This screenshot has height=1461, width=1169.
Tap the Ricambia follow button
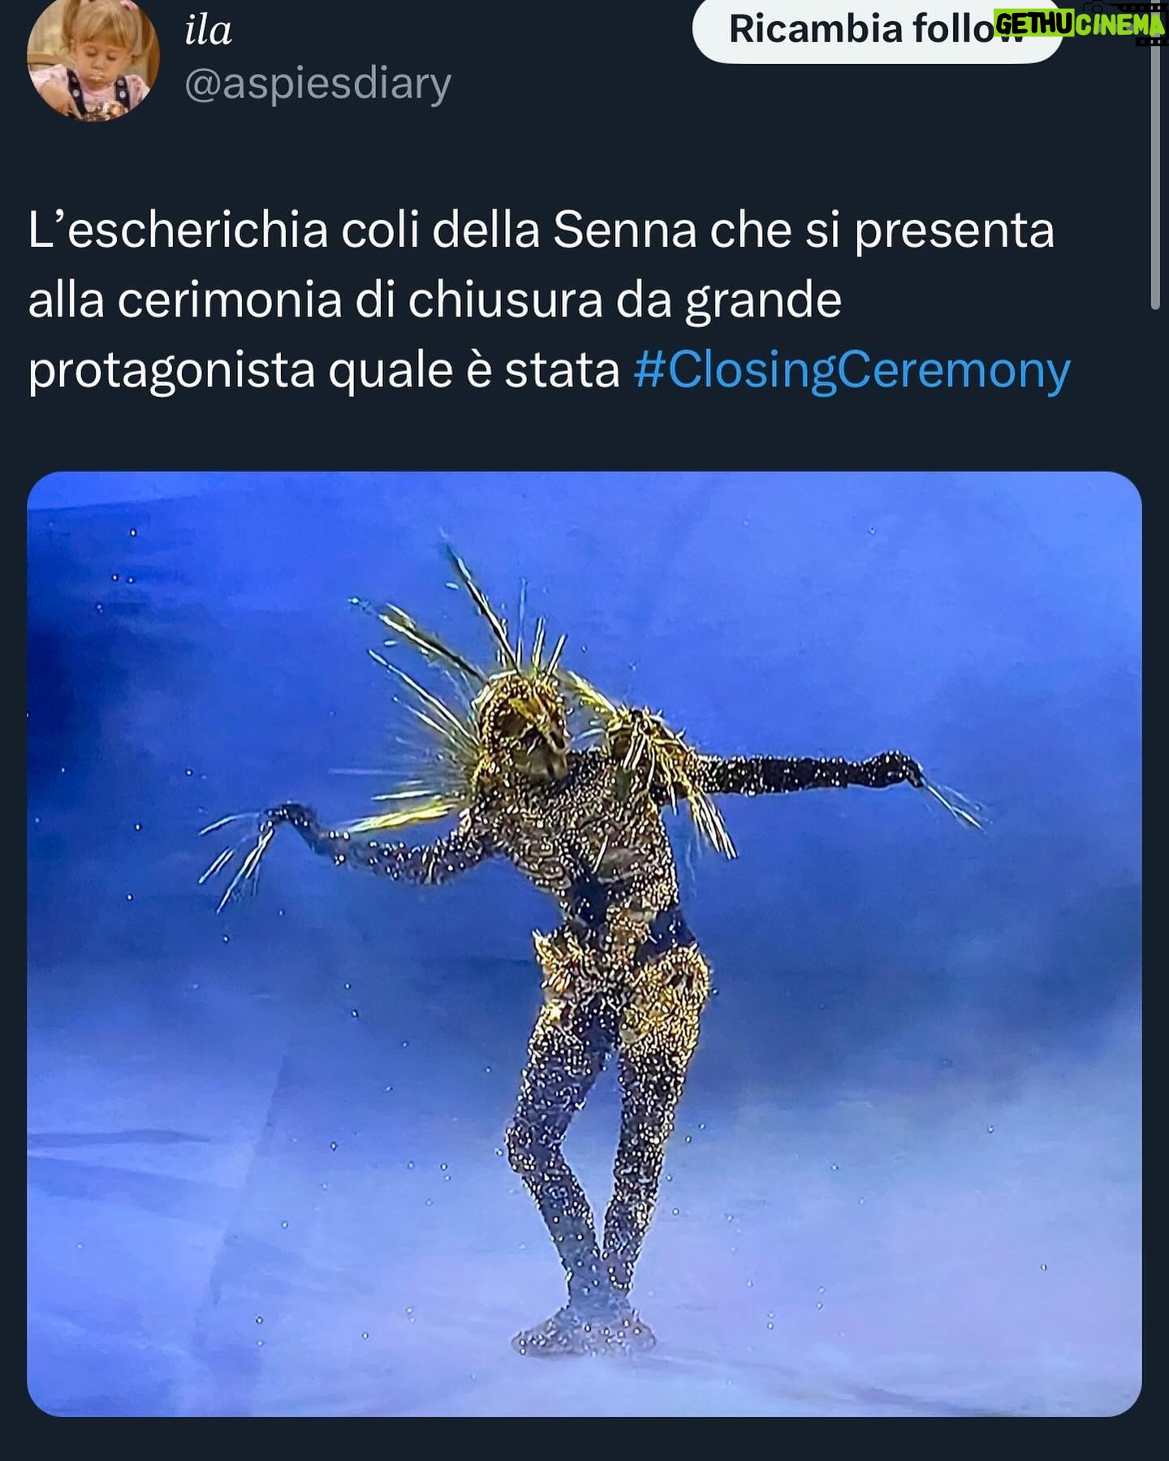pyautogui.click(x=877, y=30)
